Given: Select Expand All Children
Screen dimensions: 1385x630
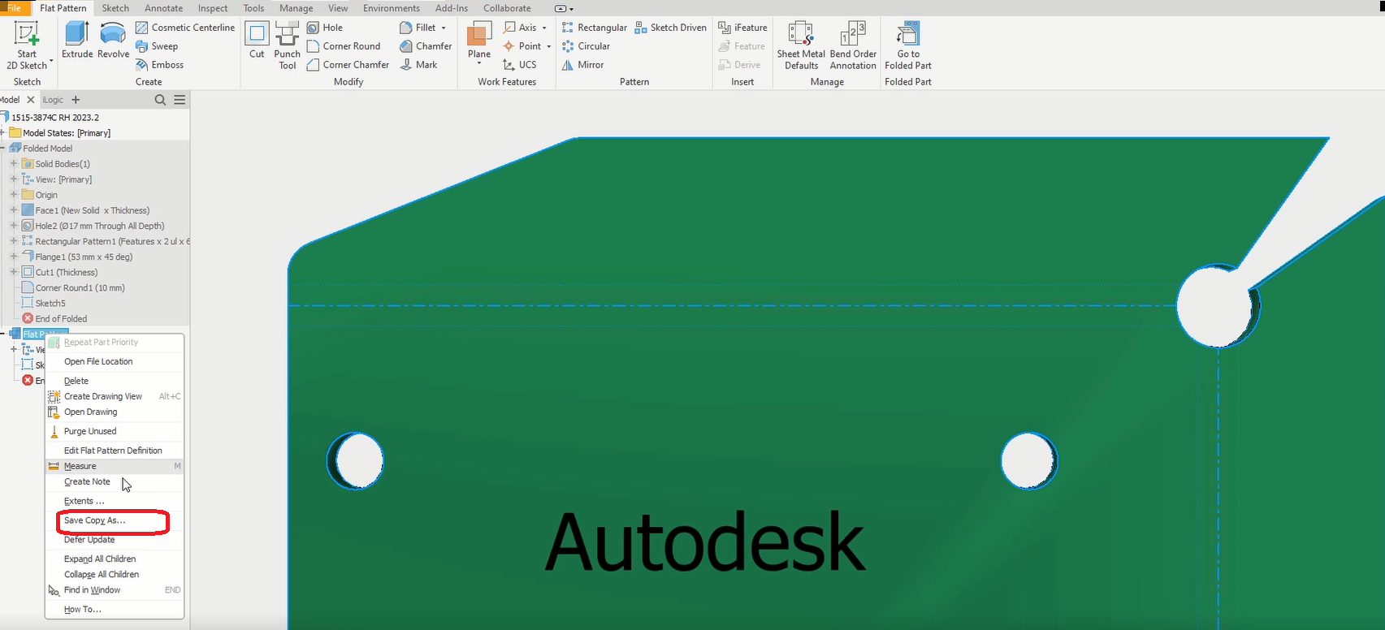Looking at the screenshot, I should 115,559.
